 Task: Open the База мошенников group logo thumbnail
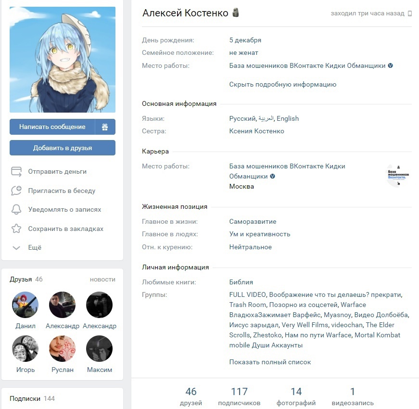coord(398,176)
